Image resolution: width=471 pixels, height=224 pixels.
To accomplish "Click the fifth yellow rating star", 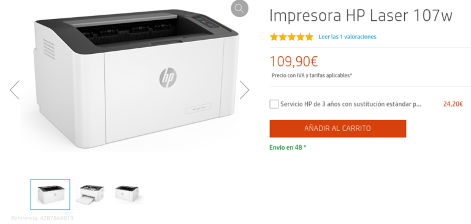I will pyautogui.click(x=309, y=37).
